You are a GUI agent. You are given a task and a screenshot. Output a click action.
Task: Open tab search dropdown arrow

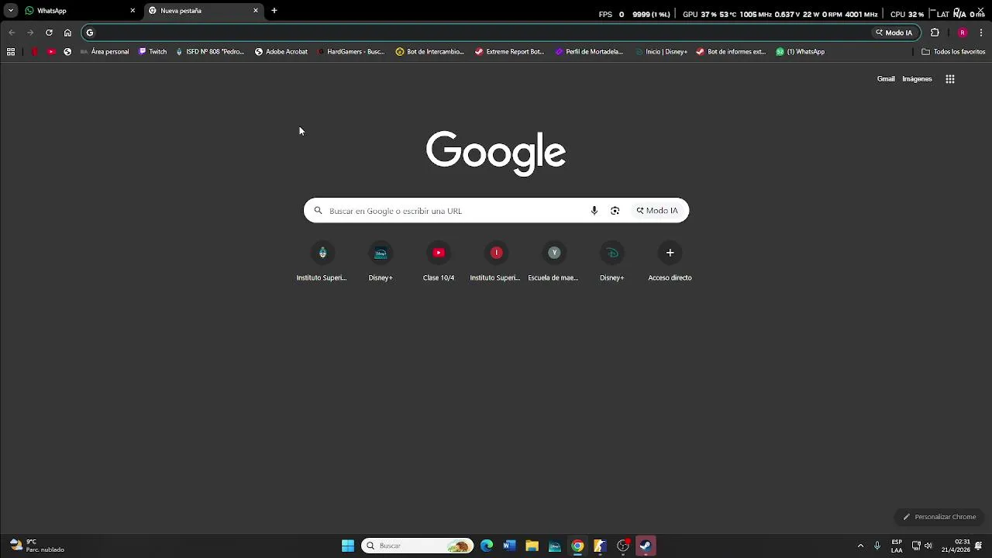point(11,11)
